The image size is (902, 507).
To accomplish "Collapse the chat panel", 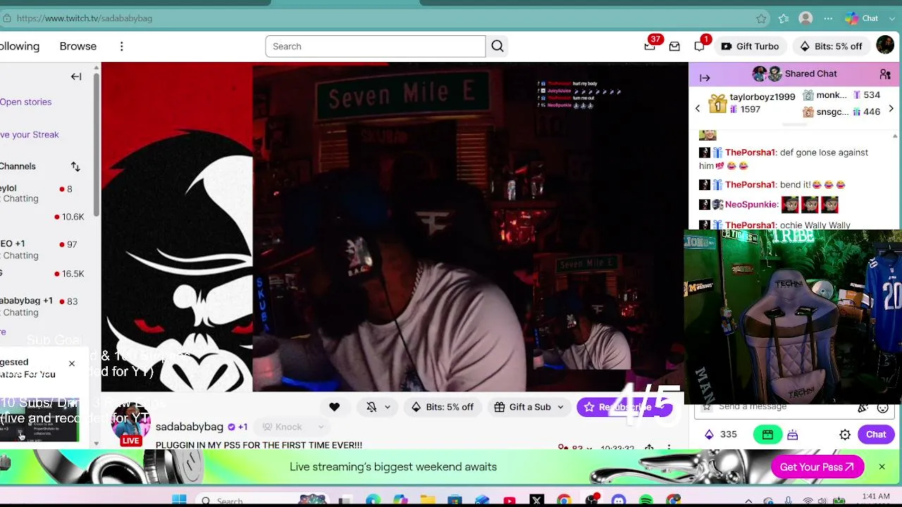I will pos(705,78).
